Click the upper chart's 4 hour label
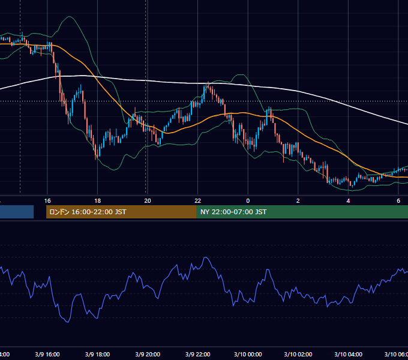The width and height of the screenshot is (408, 360). coord(348,201)
